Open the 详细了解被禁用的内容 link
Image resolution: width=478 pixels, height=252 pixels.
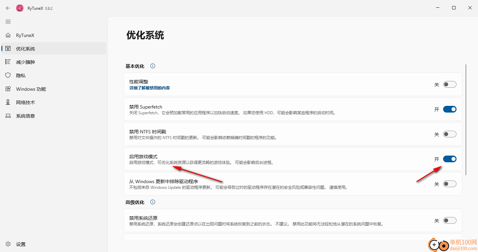click(150, 88)
